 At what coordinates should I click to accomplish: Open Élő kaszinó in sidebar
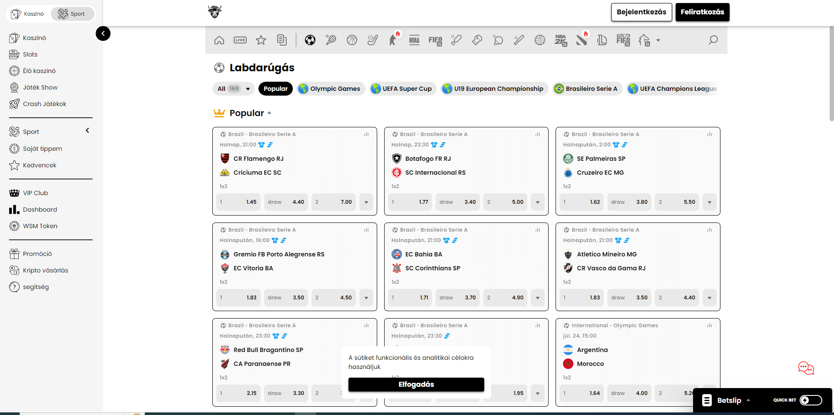click(39, 71)
